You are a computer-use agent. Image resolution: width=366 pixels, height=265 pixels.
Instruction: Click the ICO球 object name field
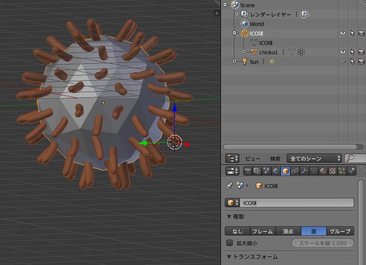click(297, 203)
